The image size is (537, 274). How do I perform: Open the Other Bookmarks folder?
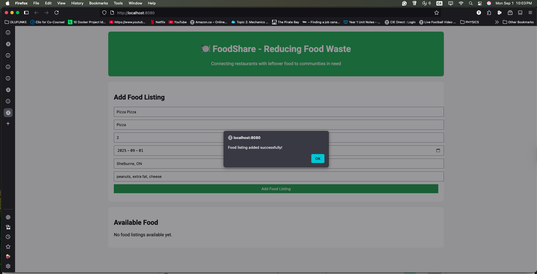[x=519, y=22]
